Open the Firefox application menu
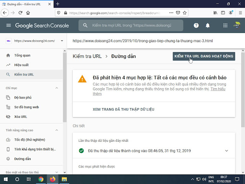Screen dimensions: 245x184 (x=240, y=13)
